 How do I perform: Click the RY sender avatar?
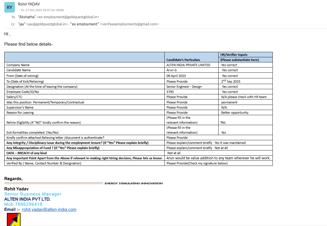[x=10, y=7]
